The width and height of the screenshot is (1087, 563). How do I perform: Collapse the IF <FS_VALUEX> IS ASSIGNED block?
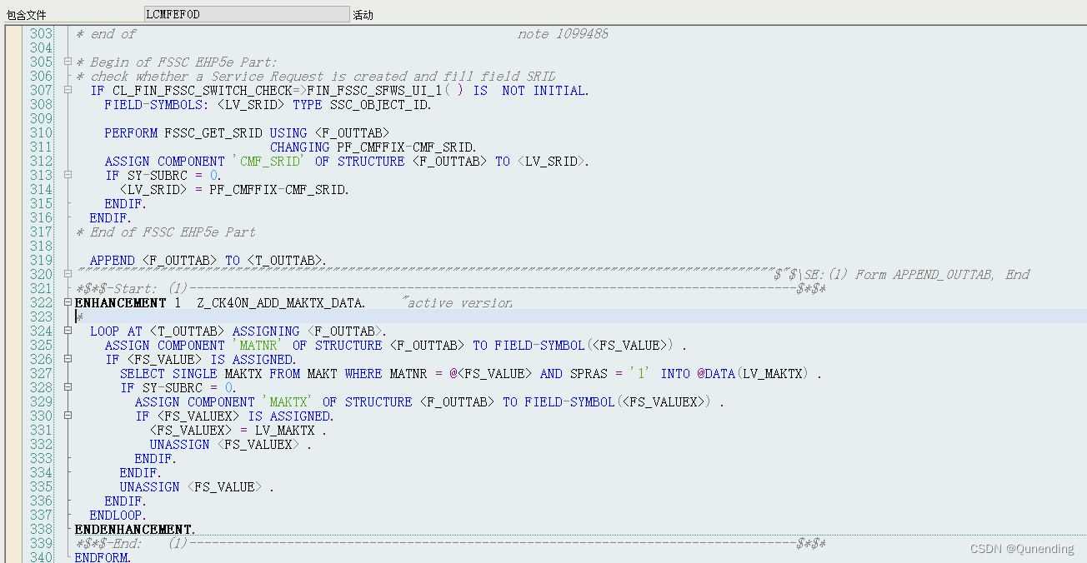point(67,416)
